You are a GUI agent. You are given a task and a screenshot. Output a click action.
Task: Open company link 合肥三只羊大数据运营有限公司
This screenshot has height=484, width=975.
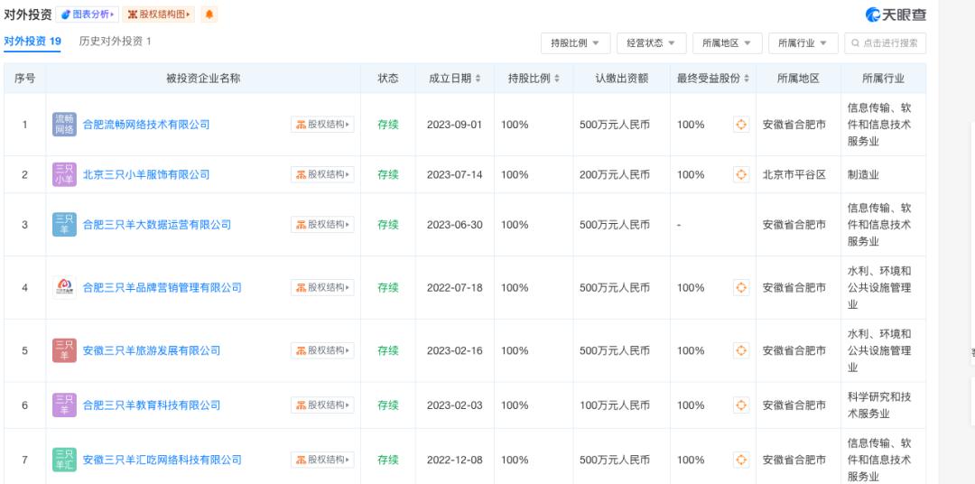[x=157, y=225]
